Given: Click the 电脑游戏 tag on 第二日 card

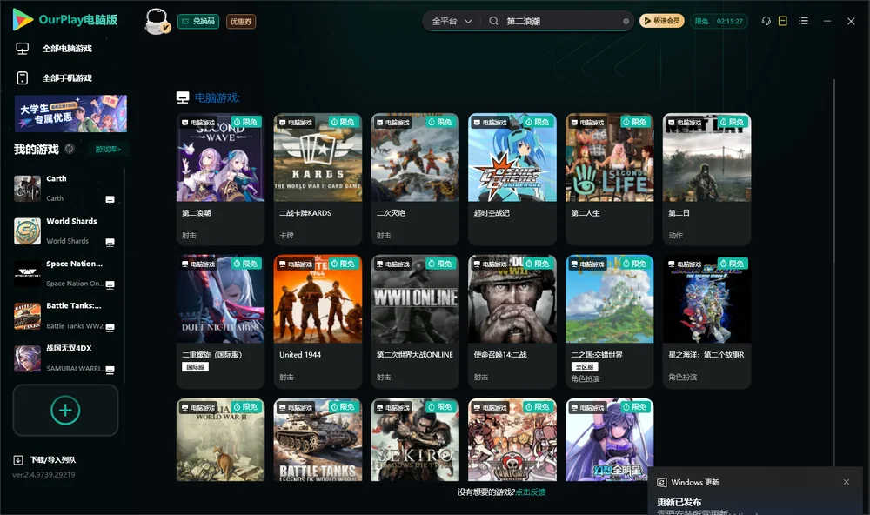Looking at the screenshot, I should pos(684,122).
